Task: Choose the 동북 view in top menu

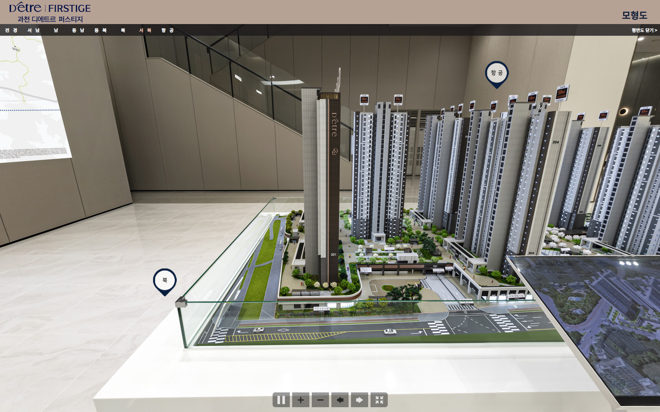Action: point(100,30)
